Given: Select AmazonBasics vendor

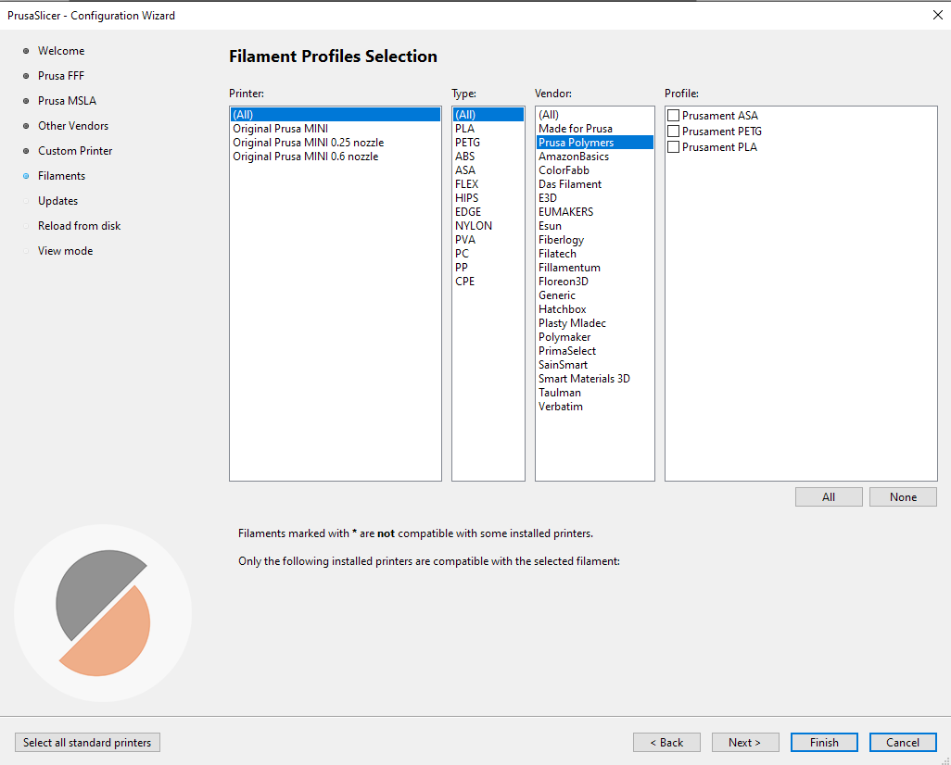Looking at the screenshot, I should point(595,157).
